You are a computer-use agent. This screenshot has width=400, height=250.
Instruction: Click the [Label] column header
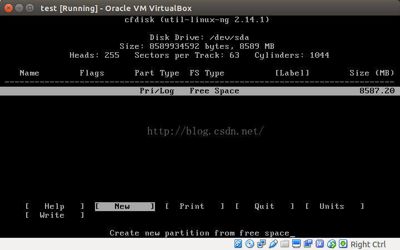click(292, 73)
